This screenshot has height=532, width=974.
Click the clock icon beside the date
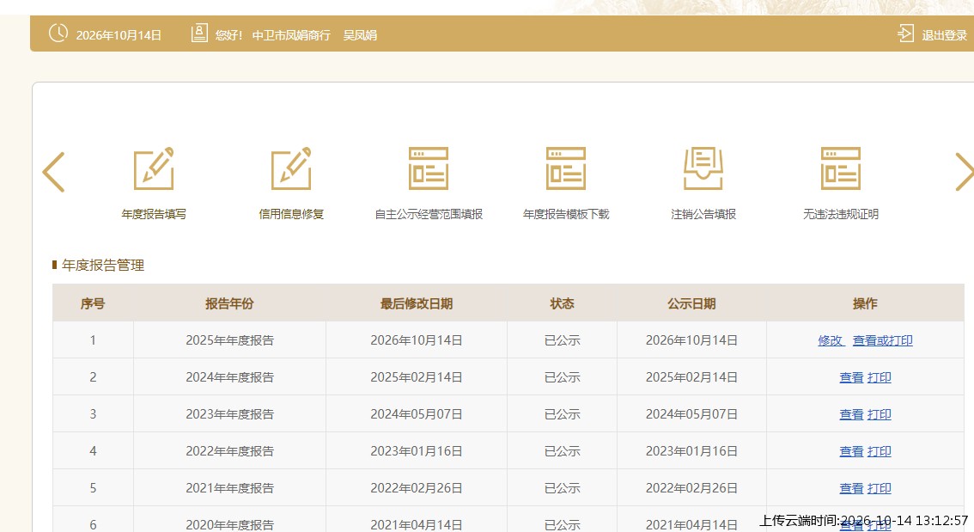coord(58,33)
